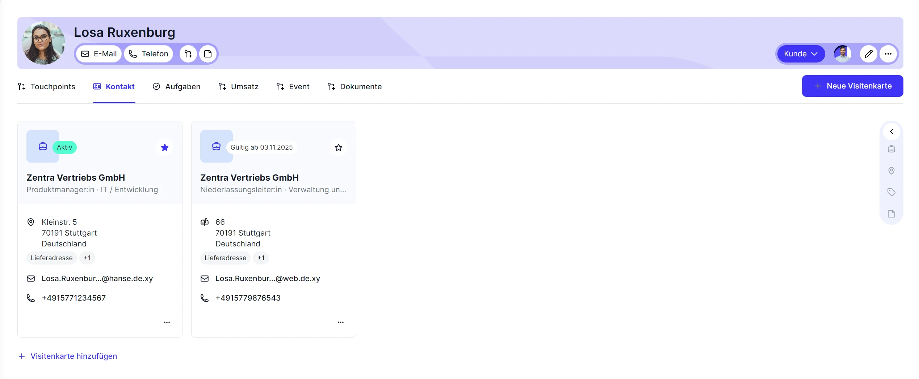This screenshot has width=919, height=379.
Task: Click the document icon beside Telefon
Action: tap(208, 54)
